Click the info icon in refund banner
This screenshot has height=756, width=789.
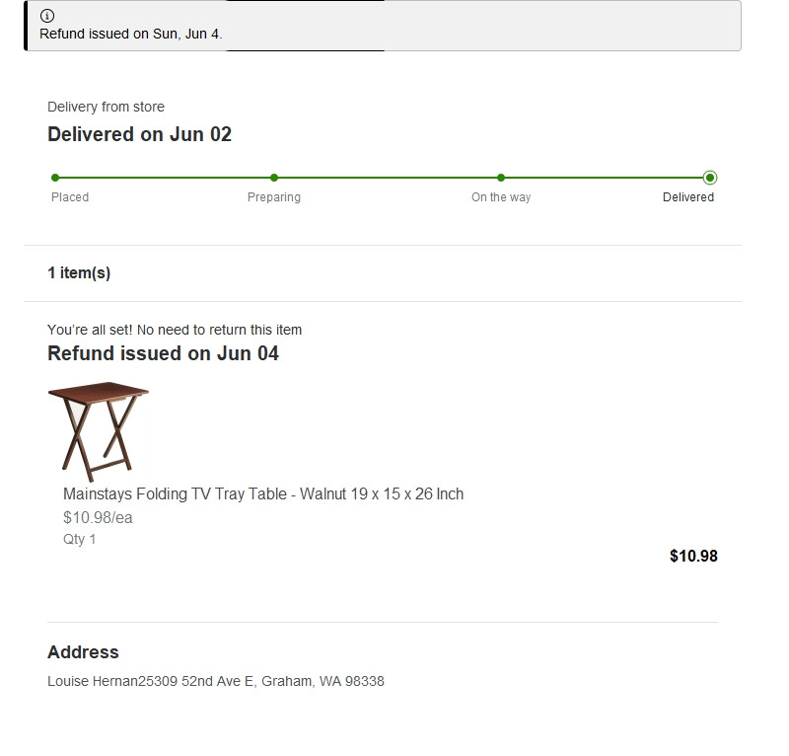click(47, 16)
